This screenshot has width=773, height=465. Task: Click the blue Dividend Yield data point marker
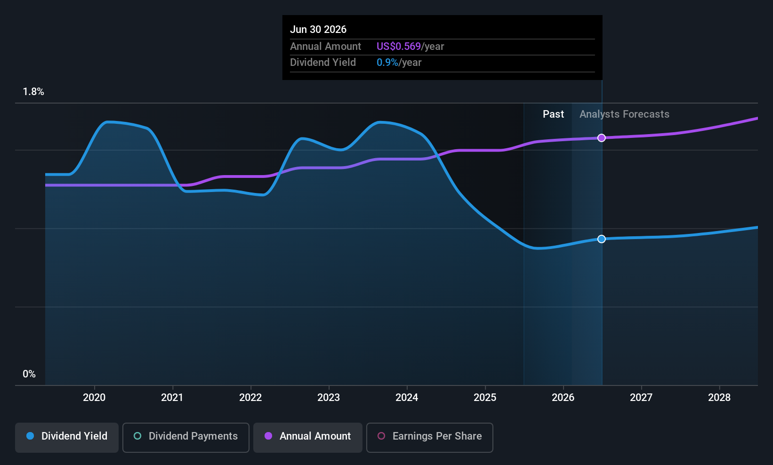(x=602, y=239)
